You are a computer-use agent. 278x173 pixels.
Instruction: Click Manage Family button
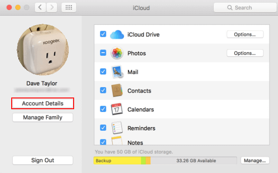(43, 117)
